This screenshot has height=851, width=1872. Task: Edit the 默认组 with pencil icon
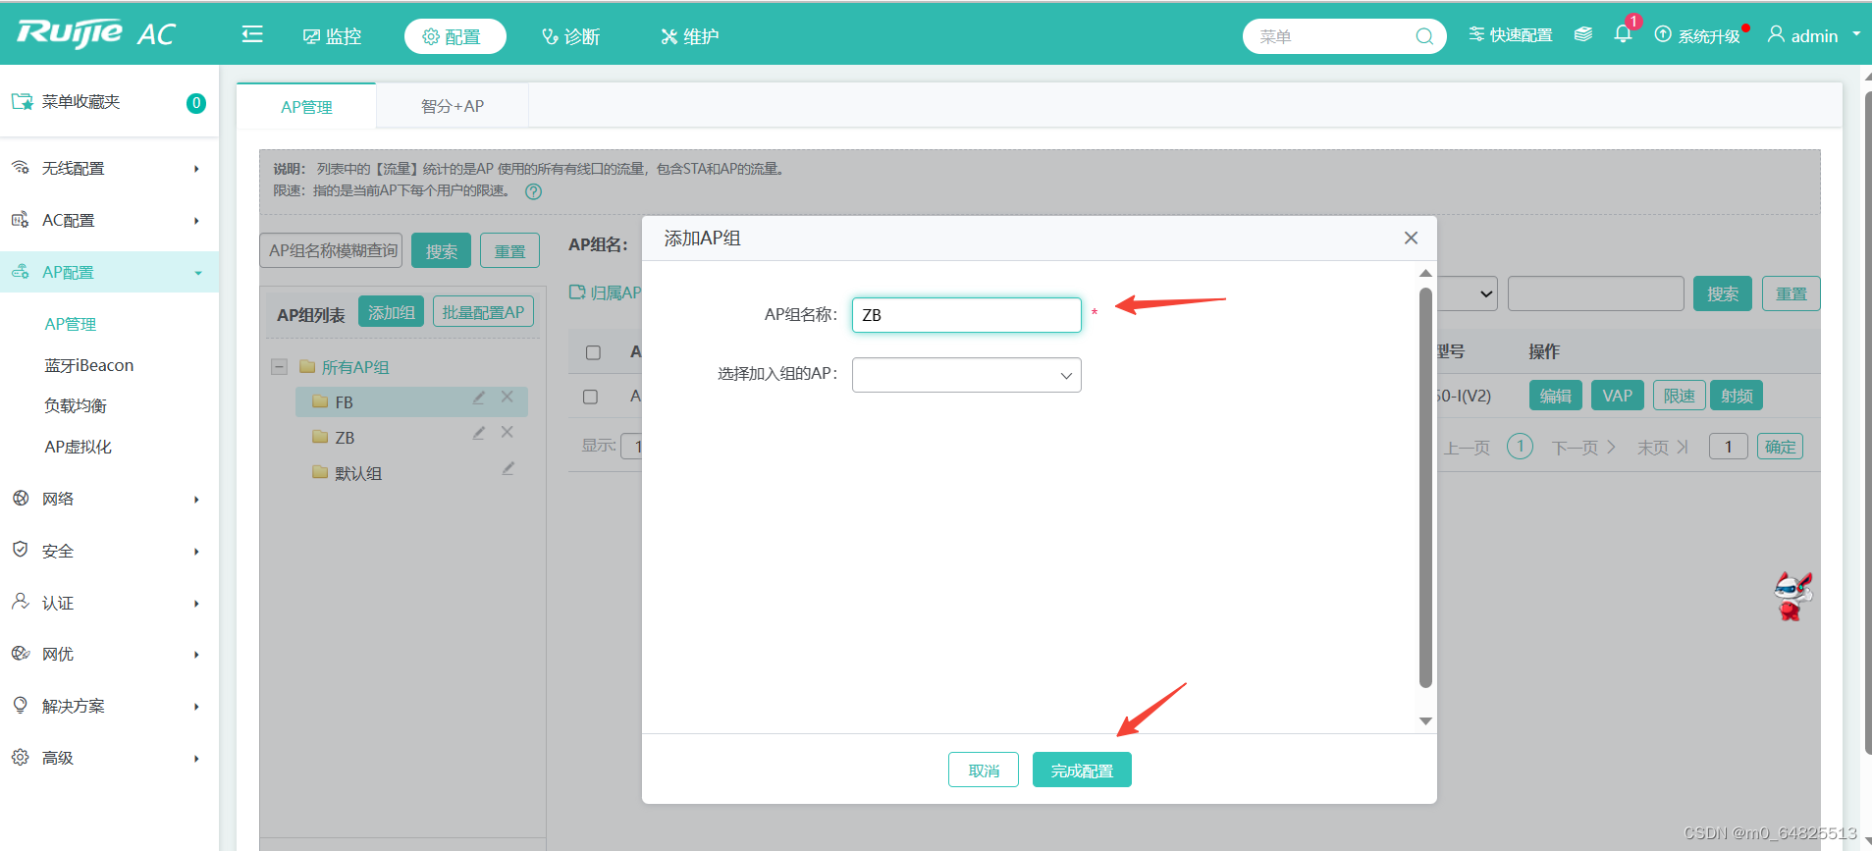[508, 468]
